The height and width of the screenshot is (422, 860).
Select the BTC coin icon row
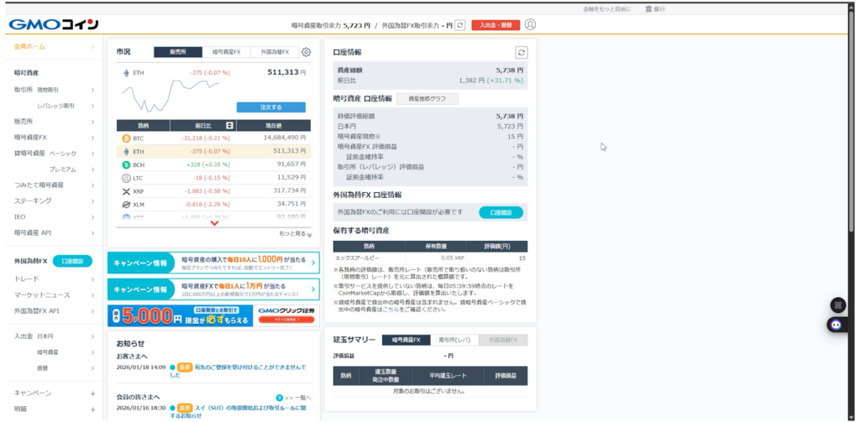click(x=127, y=138)
